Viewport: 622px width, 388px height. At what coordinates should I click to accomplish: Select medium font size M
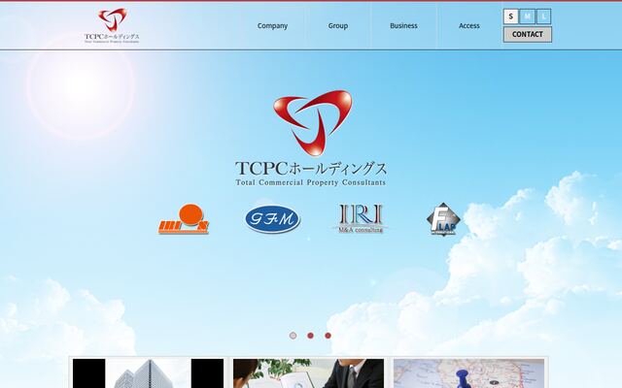pos(527,16)
